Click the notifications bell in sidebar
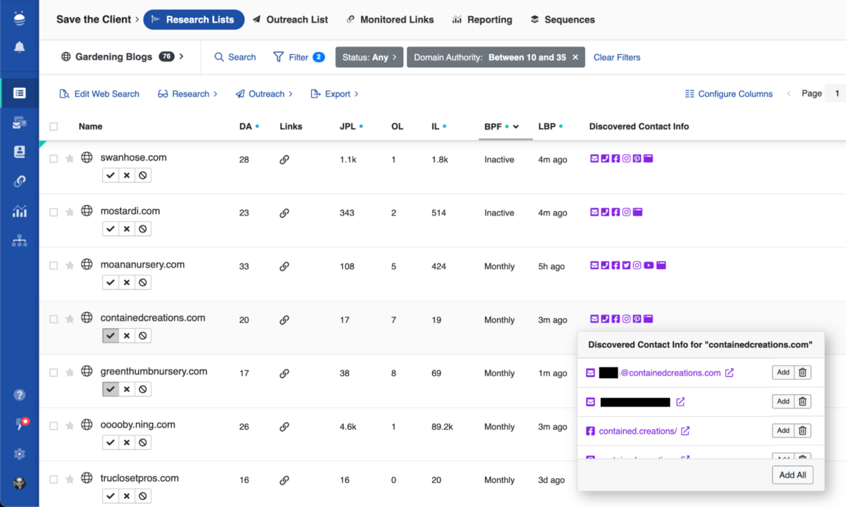846x507 pixels. click(x=19, y=47)
